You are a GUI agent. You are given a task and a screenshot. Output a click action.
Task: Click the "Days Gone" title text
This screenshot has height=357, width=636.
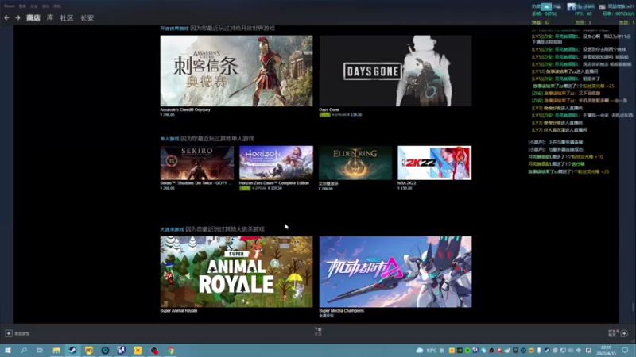coord(329,109)
